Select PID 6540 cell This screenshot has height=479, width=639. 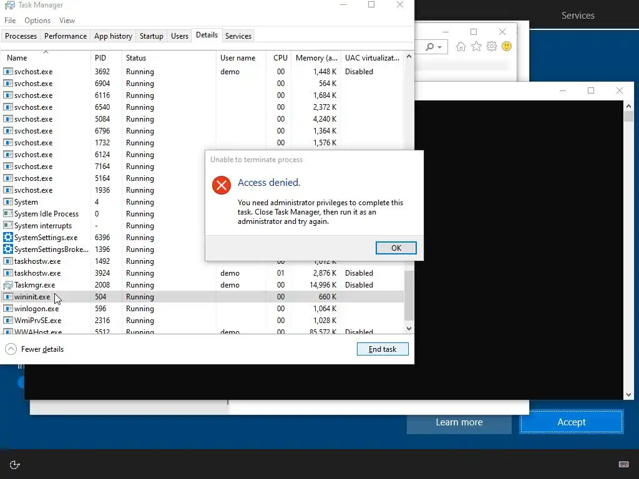coord(102,107)
